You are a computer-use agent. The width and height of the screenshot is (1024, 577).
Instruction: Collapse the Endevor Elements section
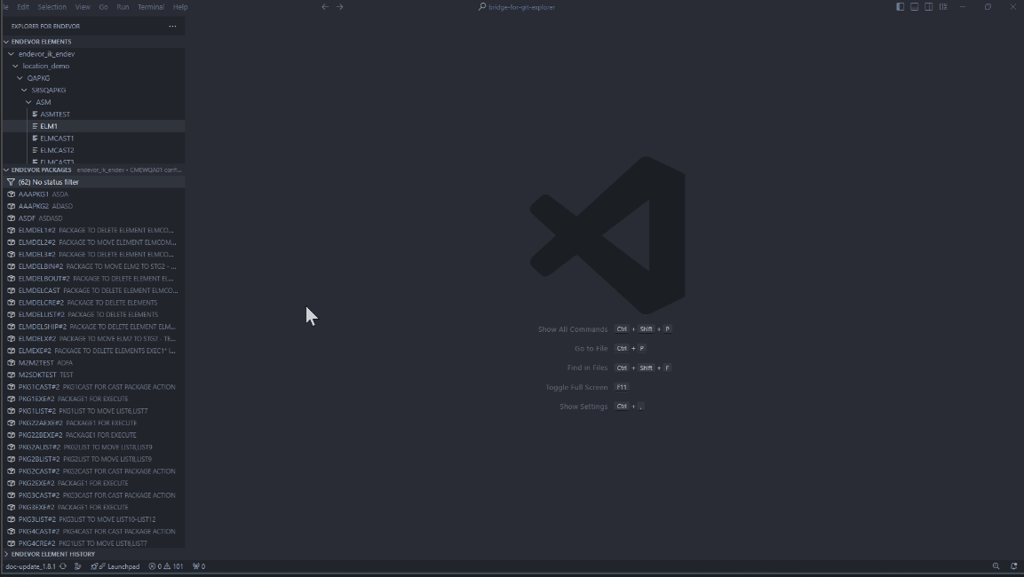(x=6, y=42)
